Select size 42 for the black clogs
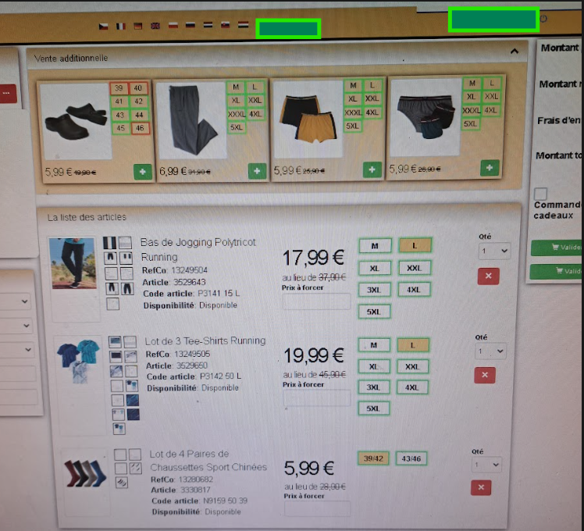The image size is (584, 531). tap(138, 102)
